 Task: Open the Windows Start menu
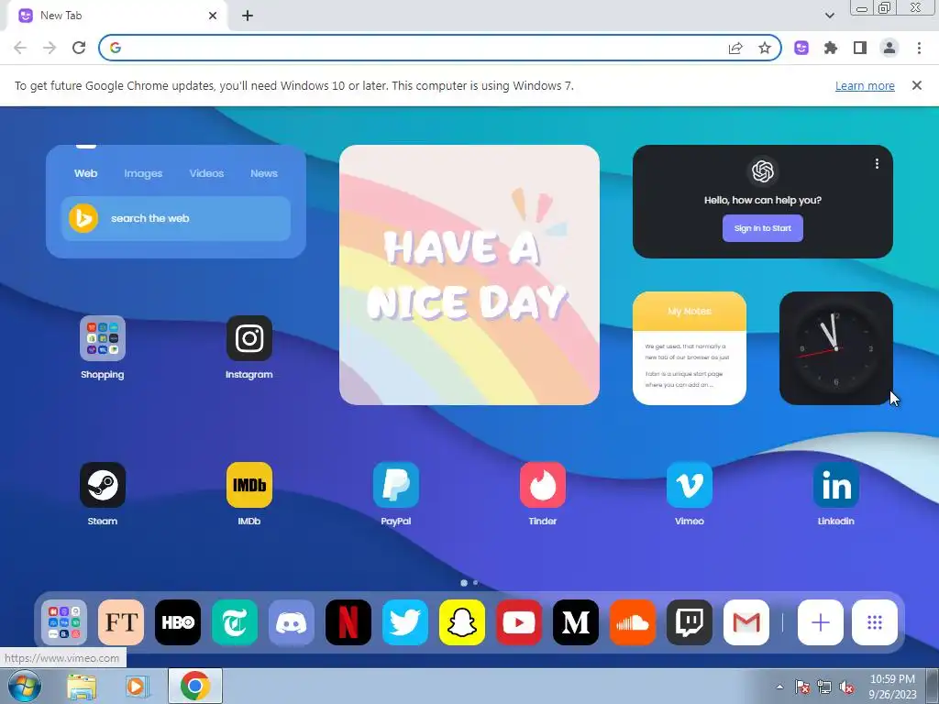[24, 686]
